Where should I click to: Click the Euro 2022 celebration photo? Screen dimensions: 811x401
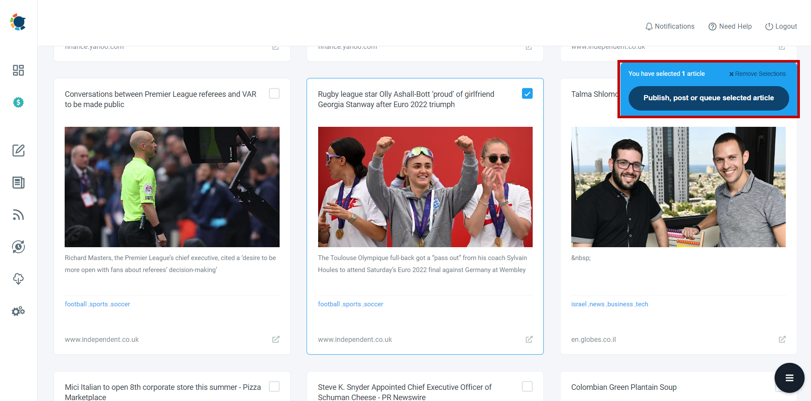tap(425, 187)
